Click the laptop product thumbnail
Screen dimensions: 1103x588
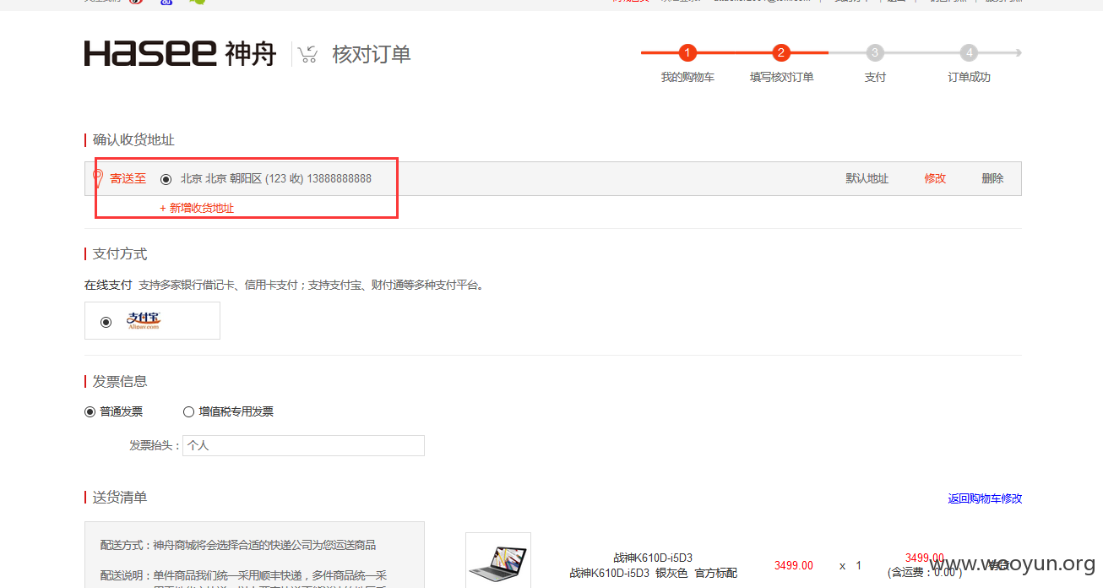coord(498,560)
